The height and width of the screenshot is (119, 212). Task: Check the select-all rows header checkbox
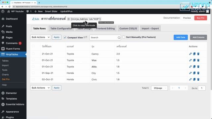[x=33, y=46]
